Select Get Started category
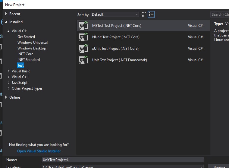This screenshot has width=229, height=168. 26,37
